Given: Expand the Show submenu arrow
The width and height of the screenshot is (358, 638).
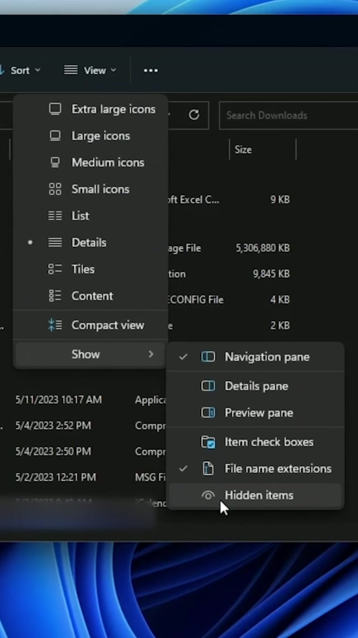Looking at the screenshot, I should (x=150, y=354).
